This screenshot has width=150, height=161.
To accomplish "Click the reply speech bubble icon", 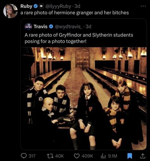I will coord(24,156).
